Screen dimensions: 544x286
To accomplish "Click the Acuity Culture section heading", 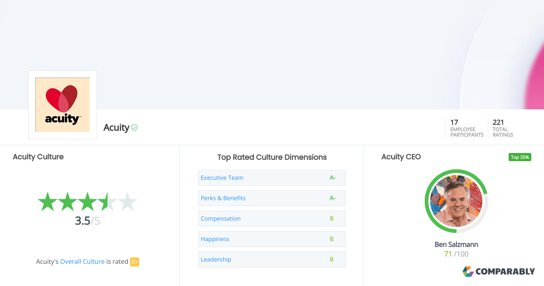I will pyautogui.click(x=38, y=157).
